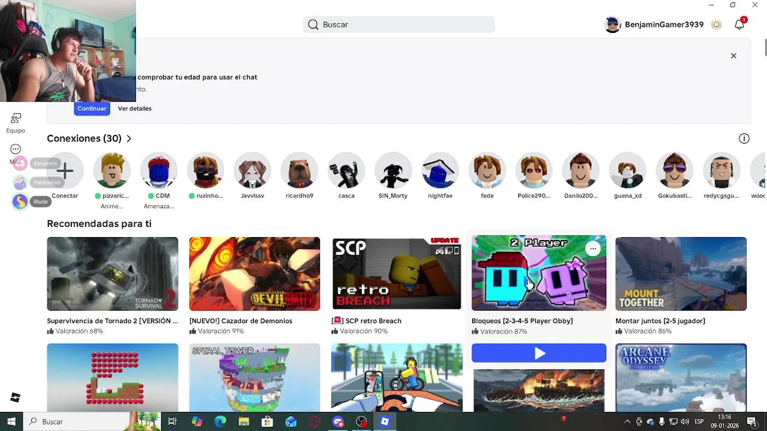The image size is (767, 431).
Task: Open redycgsgu... connection avatar
Action: (721, 171)
